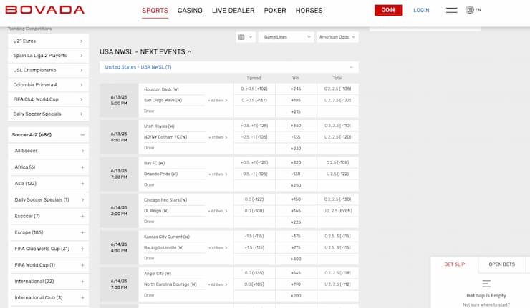Expand FIFA World Cup (1) plus icon
530x308 pixels.
click(82, 265)
